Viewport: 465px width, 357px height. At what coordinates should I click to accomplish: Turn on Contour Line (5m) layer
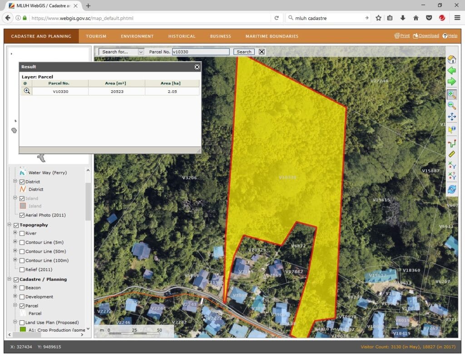22,243
